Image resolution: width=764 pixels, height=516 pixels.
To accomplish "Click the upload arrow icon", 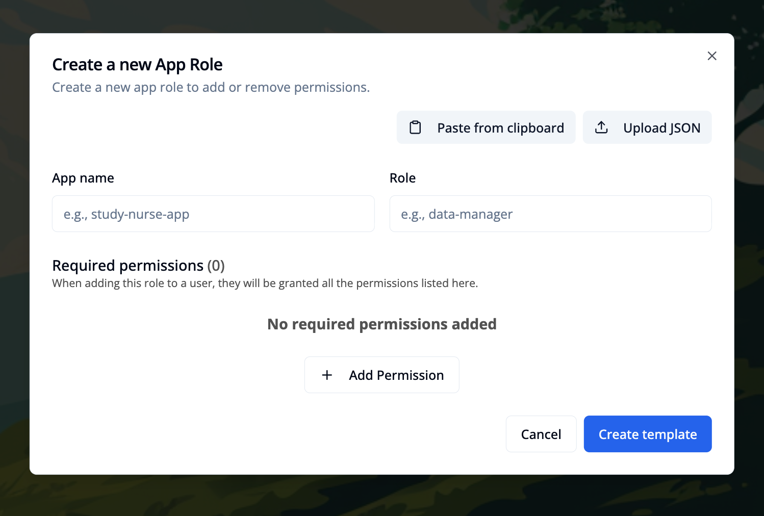I will pos(602,127).
